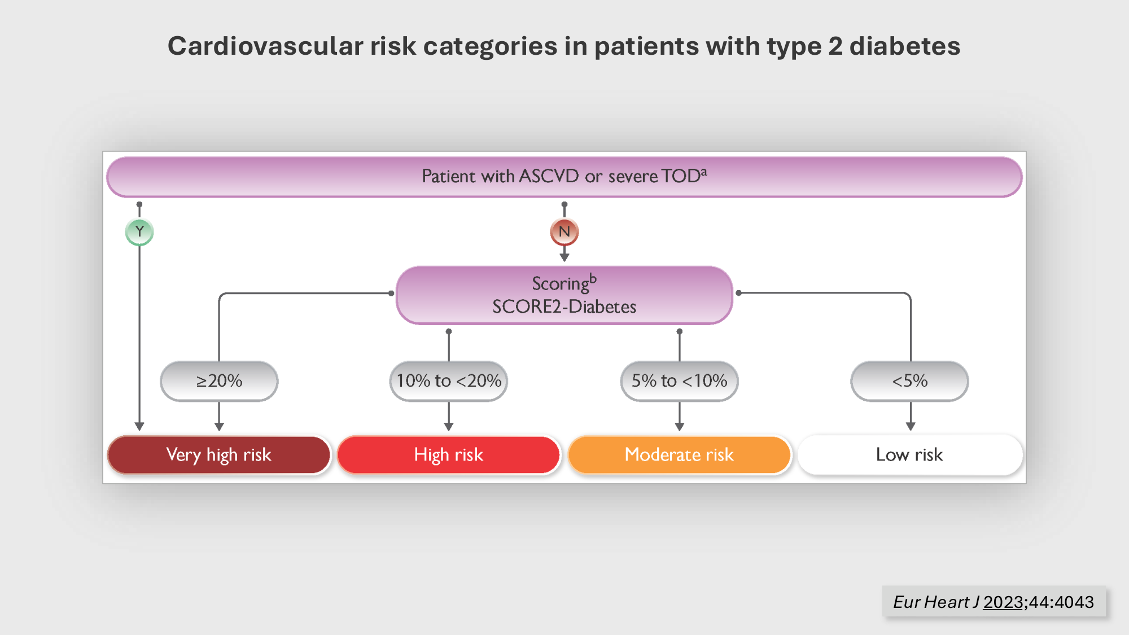The width and height of the screenshot is (1129, 635).
Task: Select the Scoring SCORE2-Diabetes box
Action: coord(564,295)
